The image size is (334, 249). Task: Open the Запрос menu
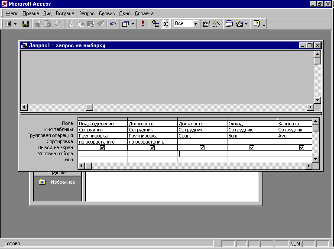pyautogui.click(x=87, y=13)
